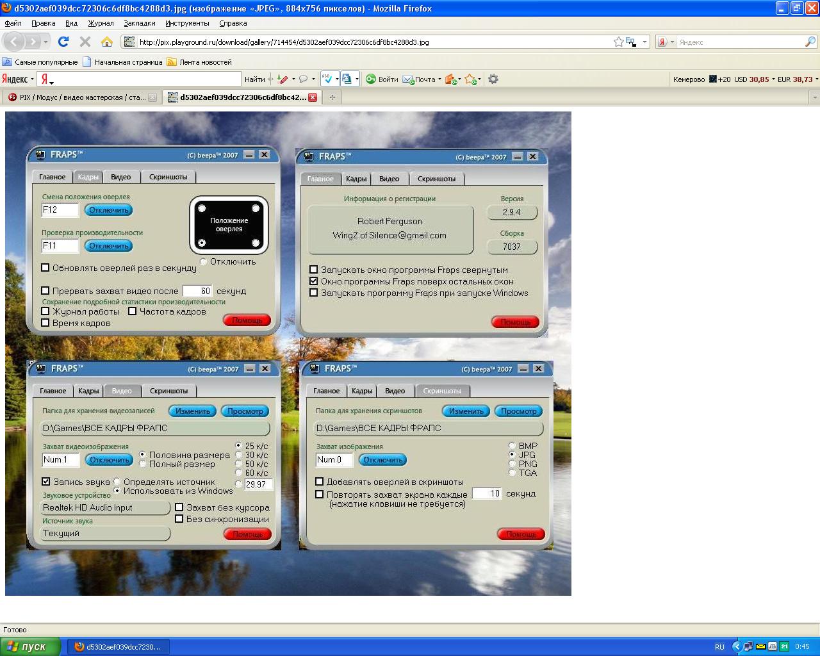820x656 pixels.
Task: Click the 0:45 taskbar clock
Action: (x=802, y=646)
